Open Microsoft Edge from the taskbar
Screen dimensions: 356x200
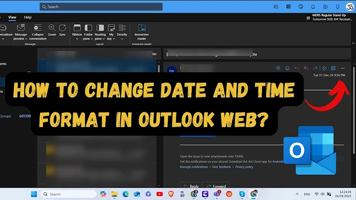click(126, 194)
